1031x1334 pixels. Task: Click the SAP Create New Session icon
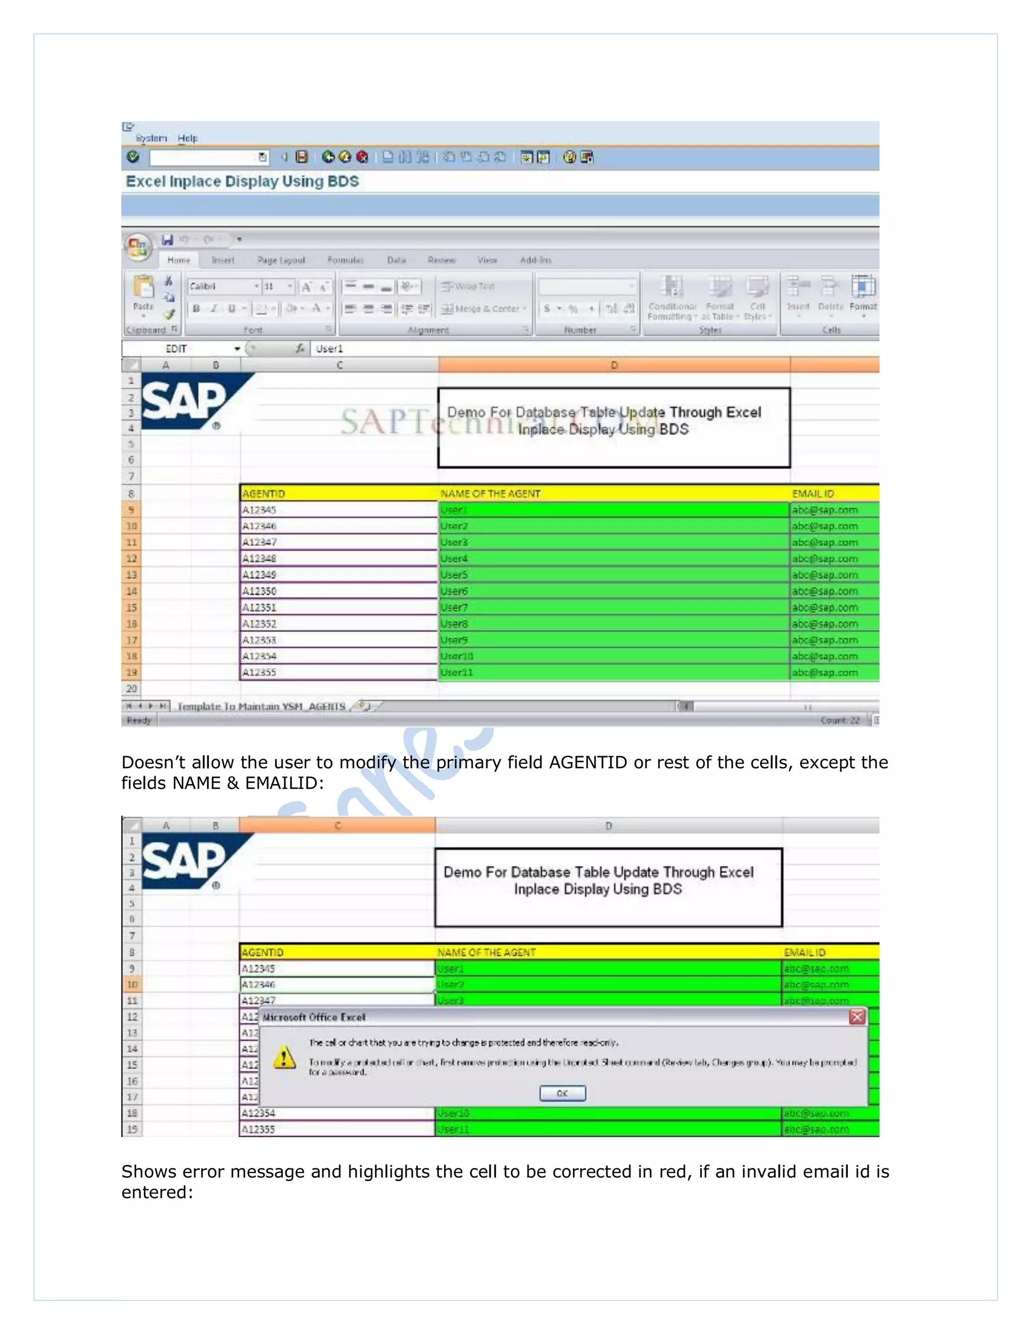click(527, 157)
